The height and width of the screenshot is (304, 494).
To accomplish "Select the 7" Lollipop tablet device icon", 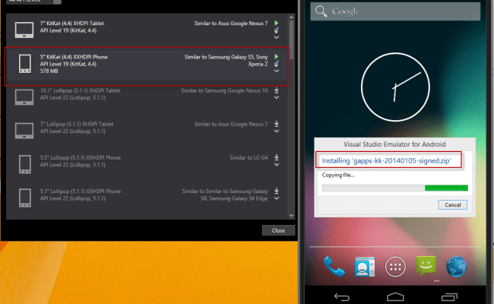I will click(24, 131).
